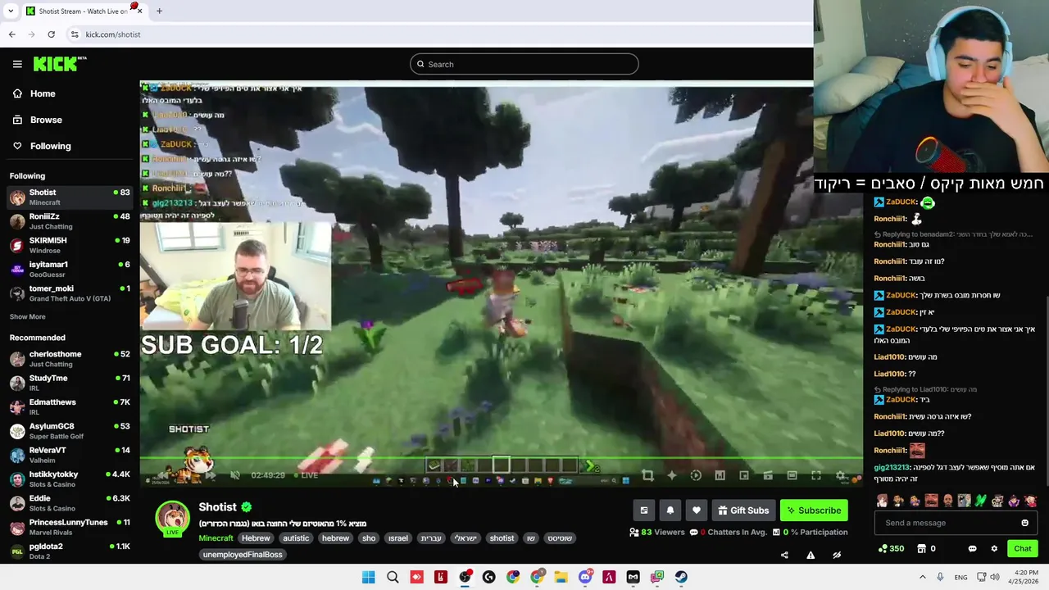Open Eddie recommended channel
The width and height of the screenshot is (1049, 590).
pyautogui.click(x=70, y=503)
